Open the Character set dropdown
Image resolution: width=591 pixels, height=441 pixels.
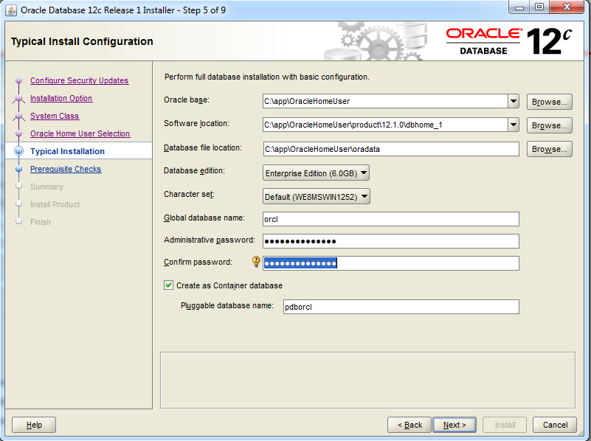317,197
